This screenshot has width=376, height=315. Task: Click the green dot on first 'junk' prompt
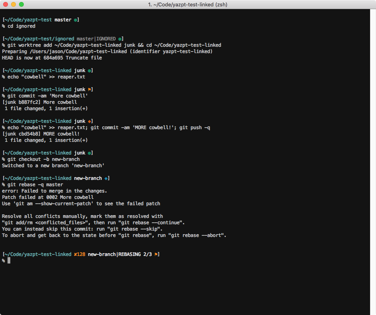(x=89, y=71)
